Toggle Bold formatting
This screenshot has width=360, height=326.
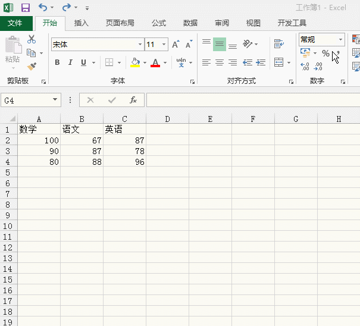click(x=57, y=62)
